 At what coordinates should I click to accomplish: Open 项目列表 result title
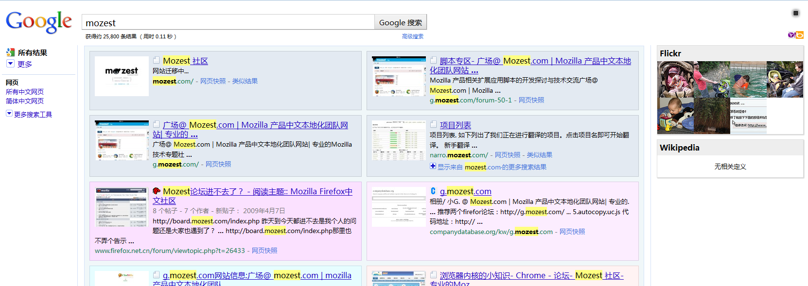pos(456,125)
